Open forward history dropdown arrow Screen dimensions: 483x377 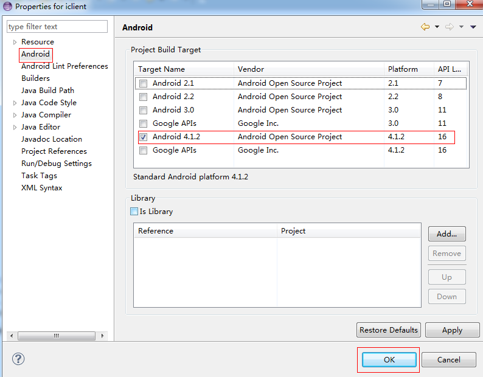(461, 27)
